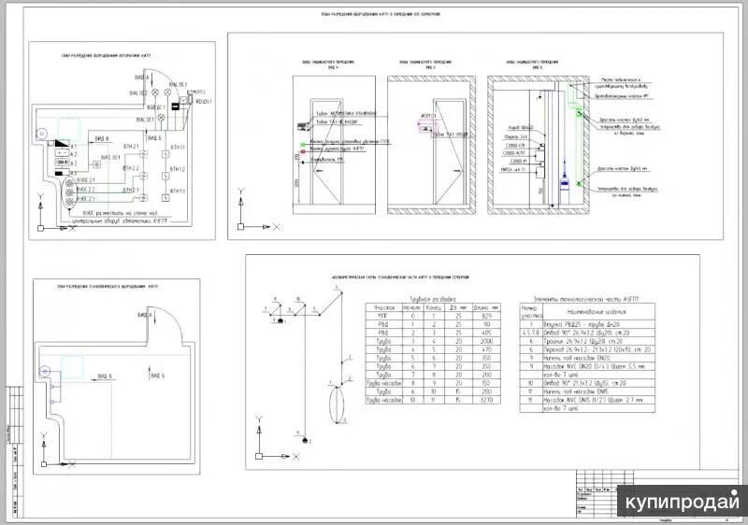Click the A 1 device label
748x525 pixels.
74,147
